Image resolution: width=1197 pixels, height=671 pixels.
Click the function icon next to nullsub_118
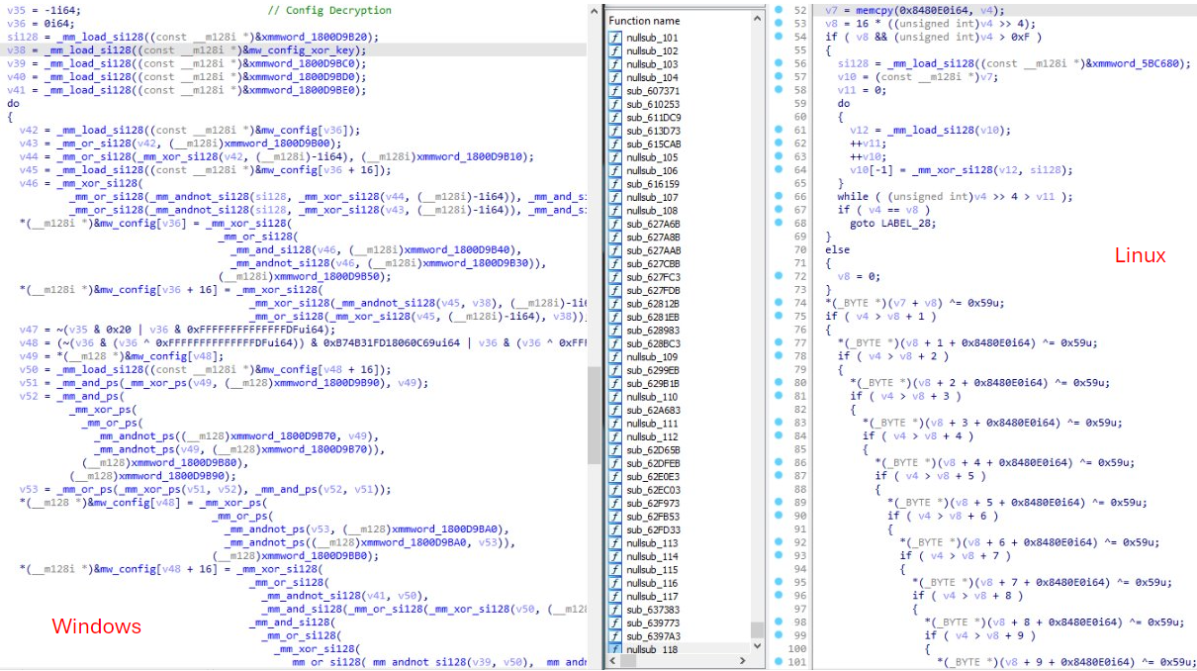tap(615, 649)
